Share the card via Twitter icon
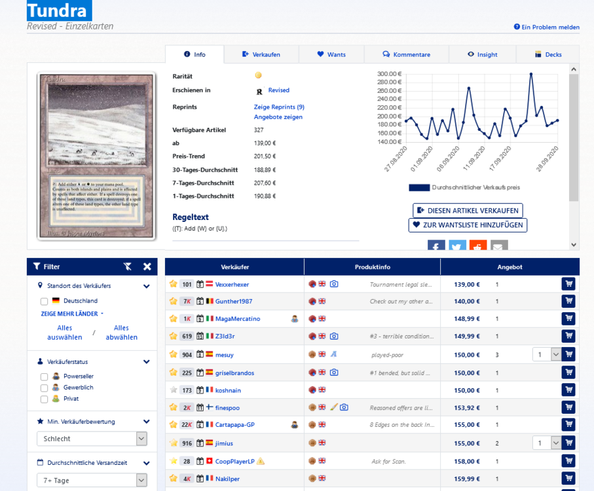Screen dimensions: 594x491 [457, 246]
